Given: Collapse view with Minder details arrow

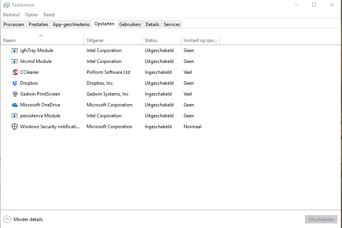Looking at the screenshot, I should [x=7, y=219].
